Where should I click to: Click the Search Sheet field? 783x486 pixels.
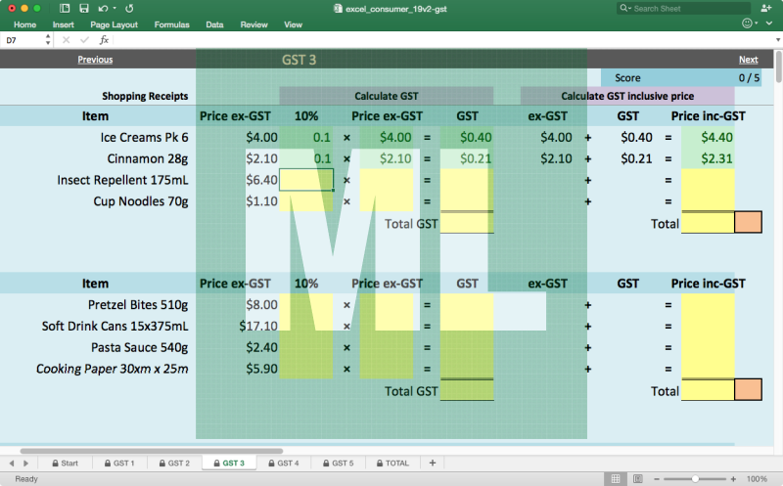coord(685,8)
